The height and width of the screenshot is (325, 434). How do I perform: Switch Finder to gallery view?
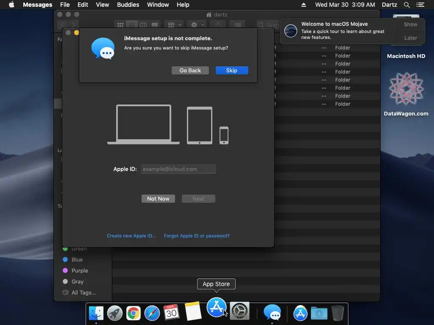[x=155, y=25]
